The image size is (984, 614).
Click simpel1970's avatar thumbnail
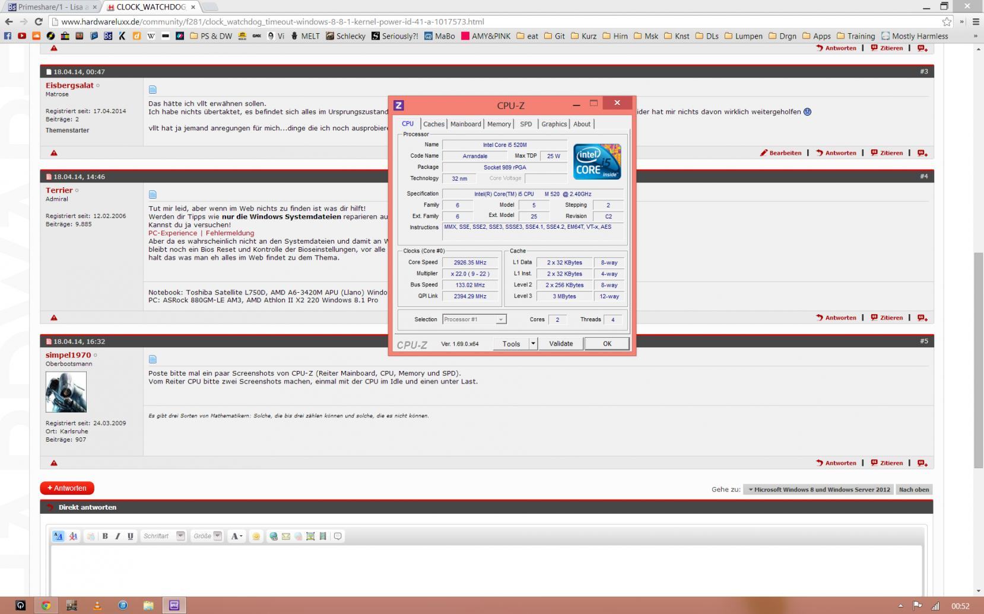pos(66,392)
